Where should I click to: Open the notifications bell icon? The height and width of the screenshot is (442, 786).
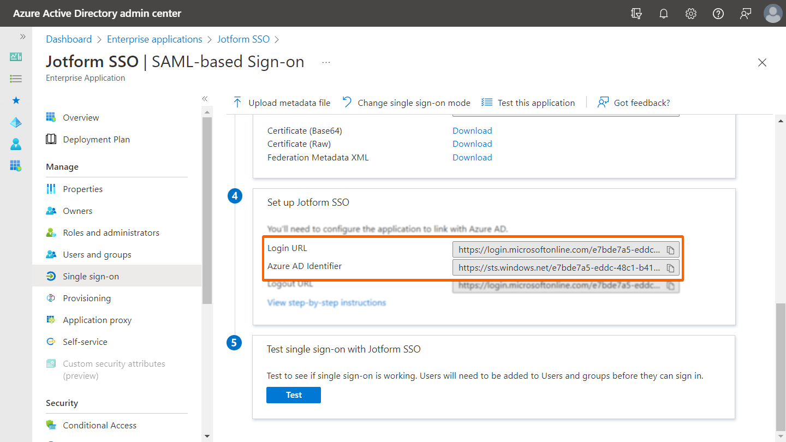coord(664,14)
